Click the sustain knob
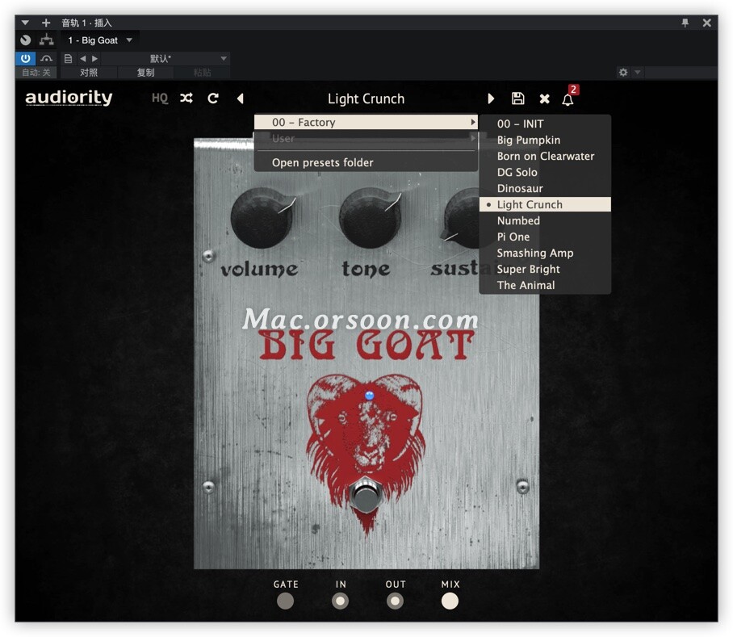The image size is (733, 637). coord(463,218)
